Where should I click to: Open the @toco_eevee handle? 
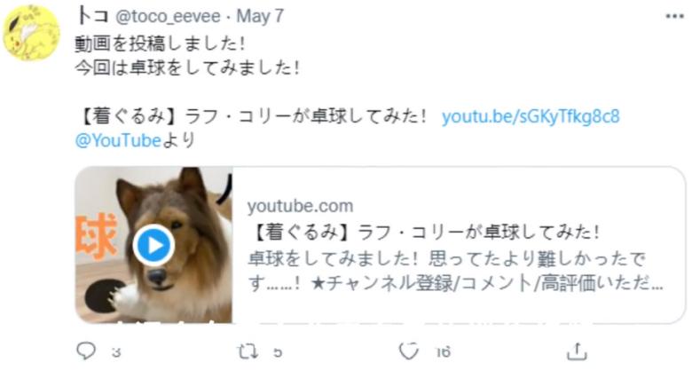(x=168, y=16)
